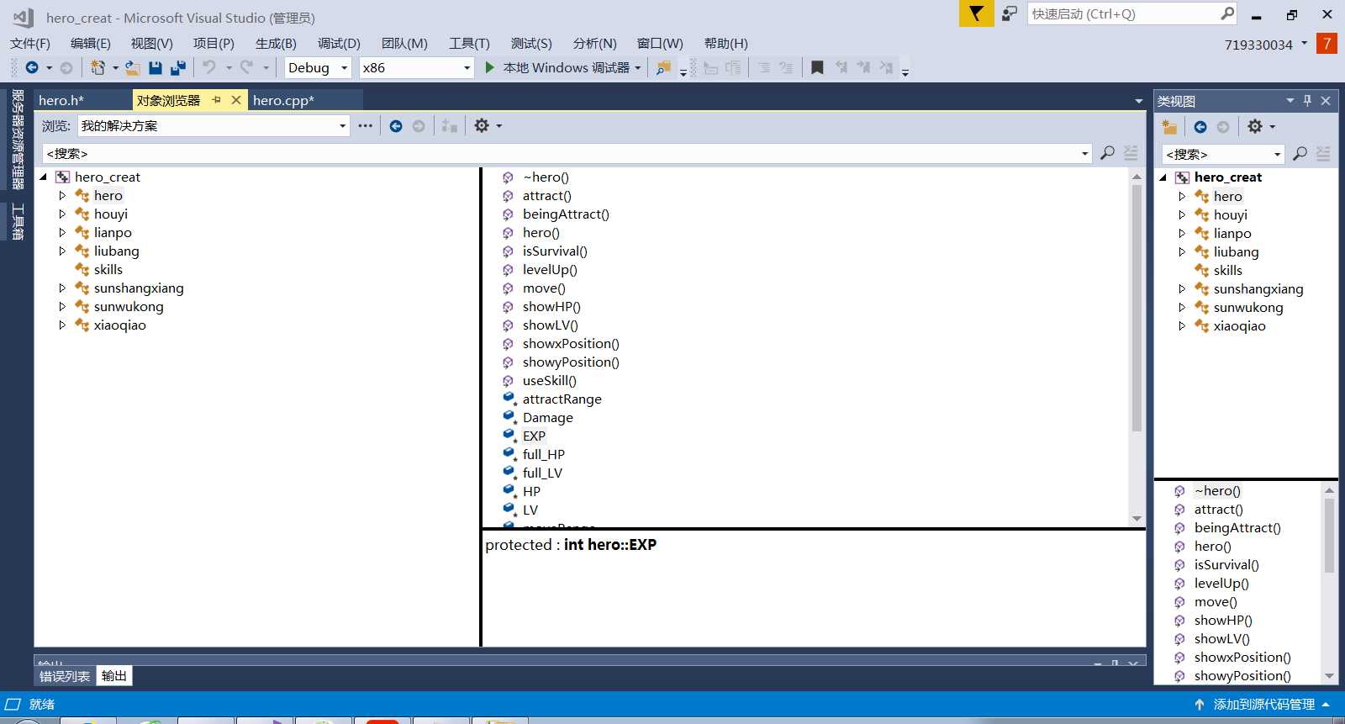Viewport: 1345px width, 724px height.
Task: Click the send feedback icon near Quick Launch
Action: pos(1010,13)
